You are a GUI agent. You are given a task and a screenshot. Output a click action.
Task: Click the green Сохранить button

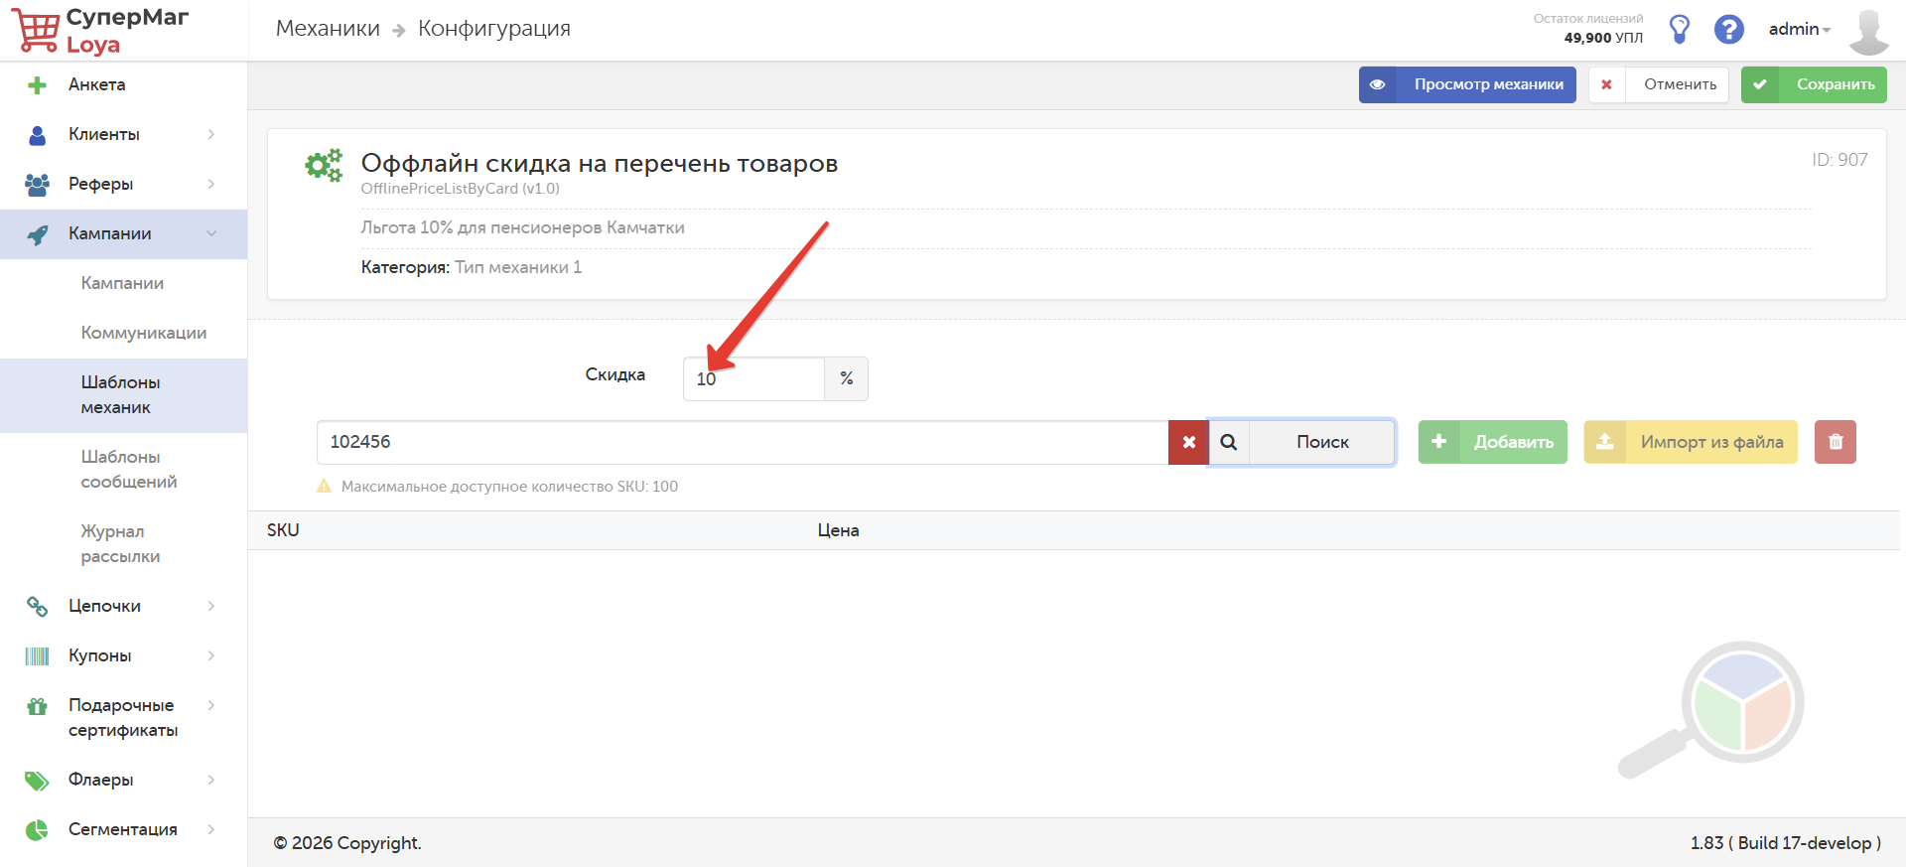(x=1814, y=84)
